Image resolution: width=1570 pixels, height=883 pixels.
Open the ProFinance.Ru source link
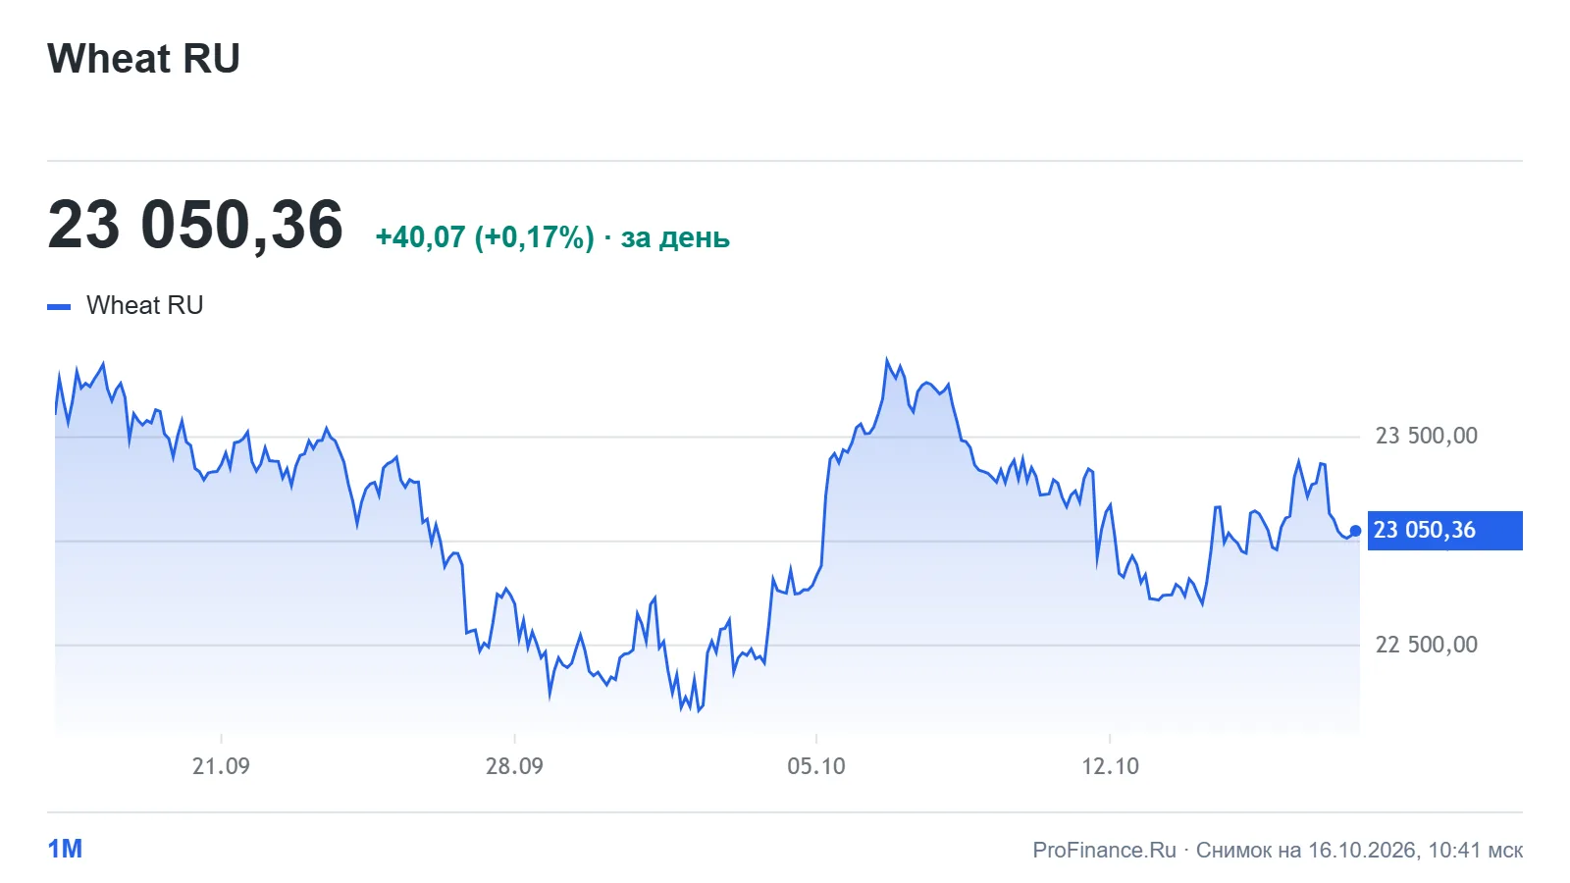pos(1104,850)
